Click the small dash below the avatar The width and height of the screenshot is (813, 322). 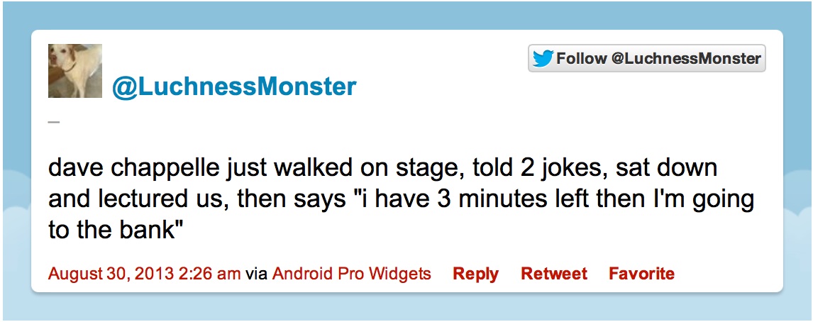53,122
